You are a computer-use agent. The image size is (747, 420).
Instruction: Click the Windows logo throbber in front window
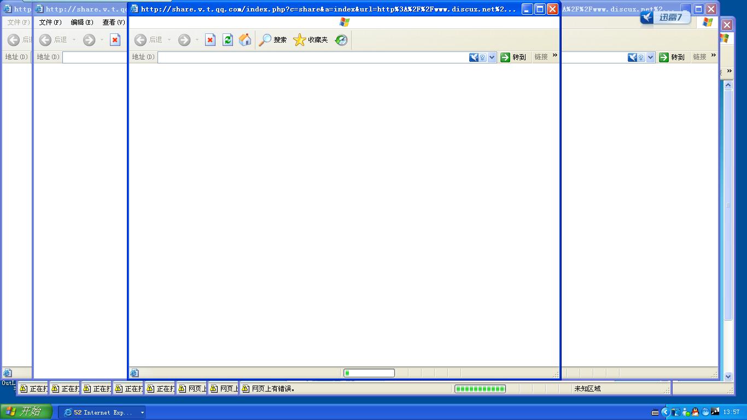[x=345, y=22]
